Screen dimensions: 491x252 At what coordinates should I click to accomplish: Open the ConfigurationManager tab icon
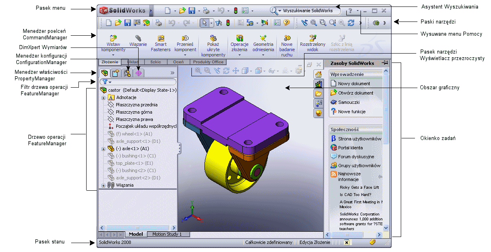pyautogui.click(x=127, y=73)
